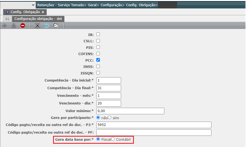Viewport: 246px width, 147px height.
Task: Switch to the 01 tab
Action: (x=7, y=19)
